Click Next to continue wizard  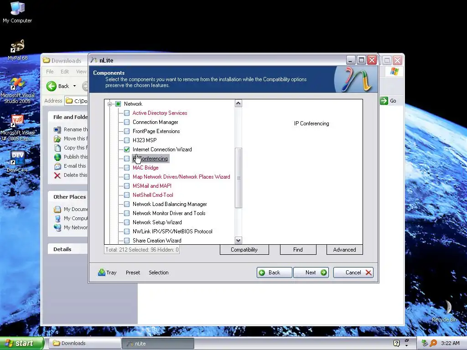(311, 273)
